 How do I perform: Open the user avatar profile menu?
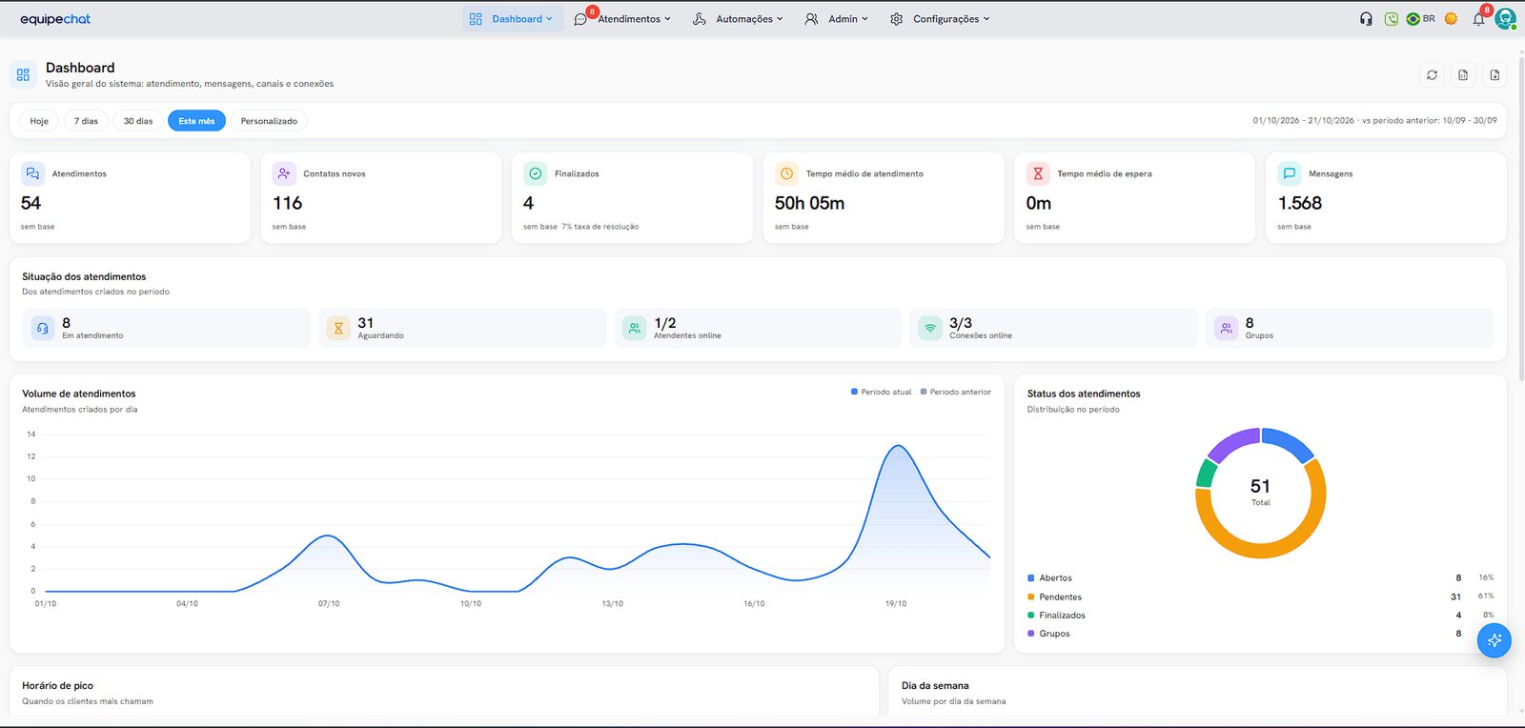[1505, 19]
